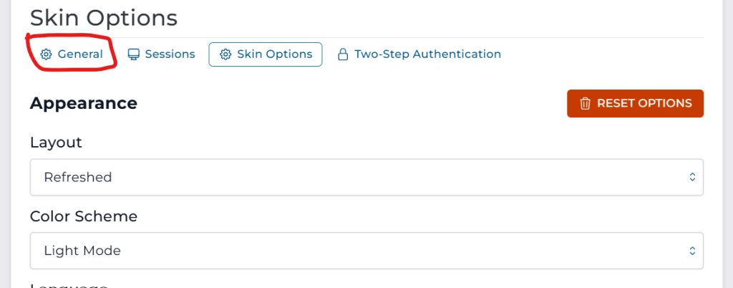733x288 pixels.
Task: Click the gear icon in Skin Options tab
Action: (225, 54)
